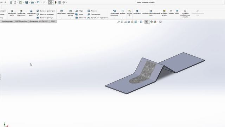Zoom to fit with magnifier icon
The width and height of the screenshot is (225, 127).
pyautogui.click(x=118, y=22)
